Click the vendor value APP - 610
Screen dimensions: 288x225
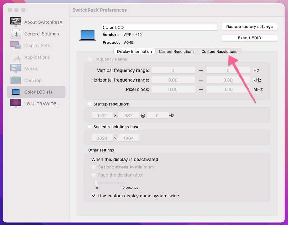133,34
